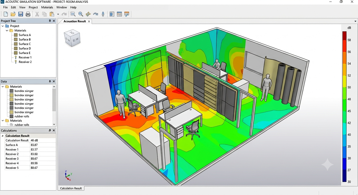Click the Print toolbar icon
Image resolution: width=358 pixels, height=195 pixels.
pyautogui.click(x=28, y=14)
